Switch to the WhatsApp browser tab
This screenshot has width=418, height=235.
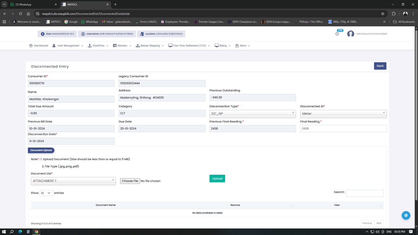coord(31,4)
